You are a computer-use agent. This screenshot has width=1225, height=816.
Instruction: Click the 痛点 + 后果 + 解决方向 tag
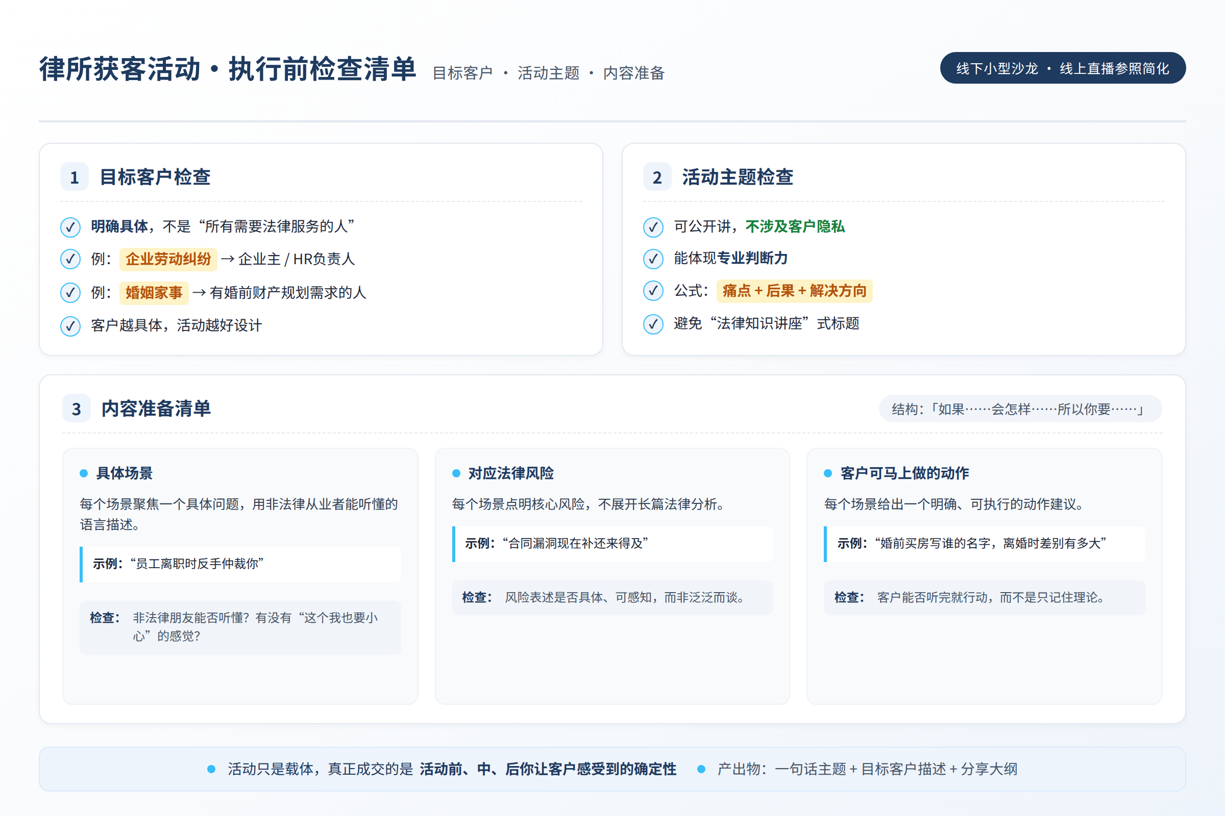(x=794, y=291)
